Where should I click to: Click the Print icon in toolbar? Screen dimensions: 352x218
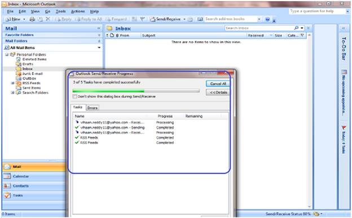click(x=32, y=19)
